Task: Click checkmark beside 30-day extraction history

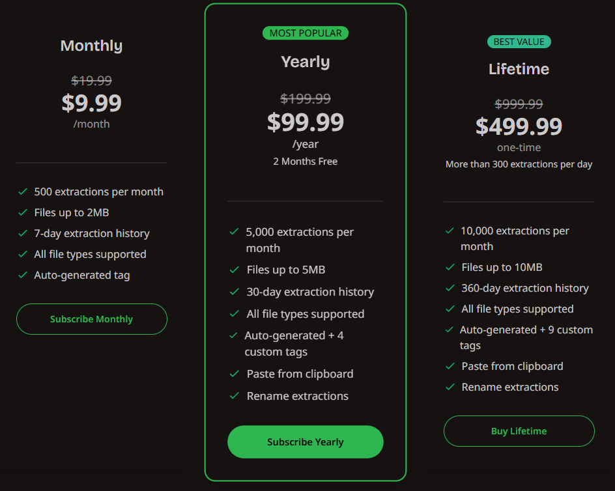Action: pyautogui.click(x=235, y=292)
